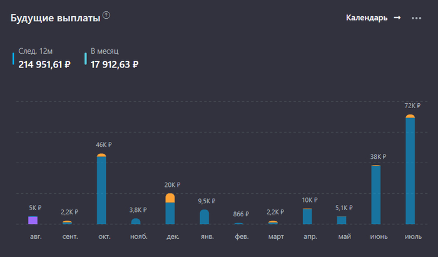Open the three-dots more options menu
438x257 pixels.
coord(416,18)
